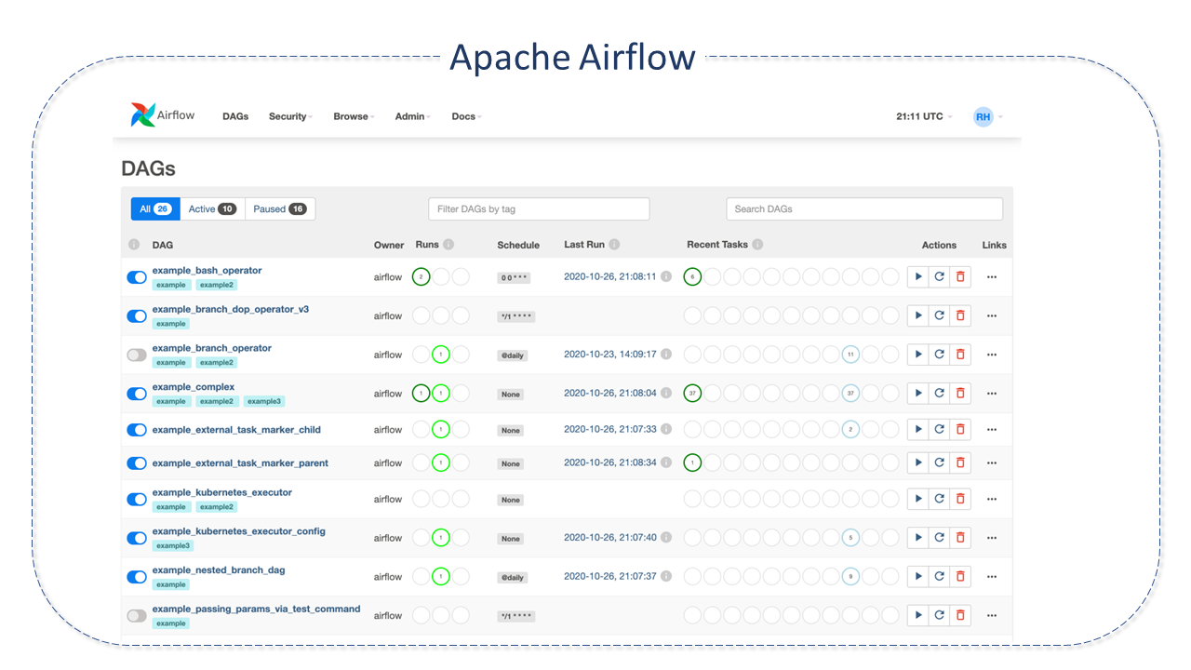
Task: Delete the example_complex DAG
Action: (x=960, y=393)
